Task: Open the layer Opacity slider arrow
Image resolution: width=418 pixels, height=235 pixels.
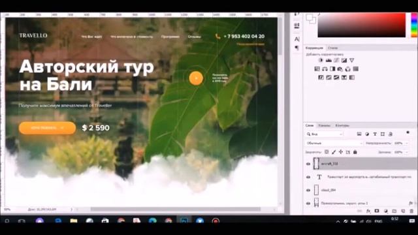Action: coord(407,143)
